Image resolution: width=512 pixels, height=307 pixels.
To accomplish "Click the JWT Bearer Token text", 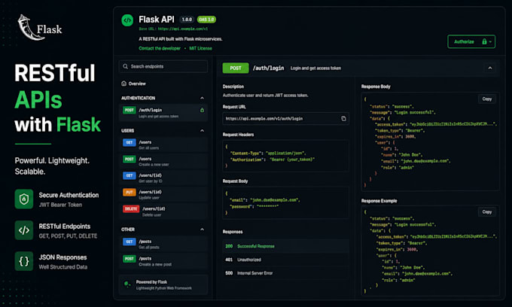I will [x=60, y=205].
